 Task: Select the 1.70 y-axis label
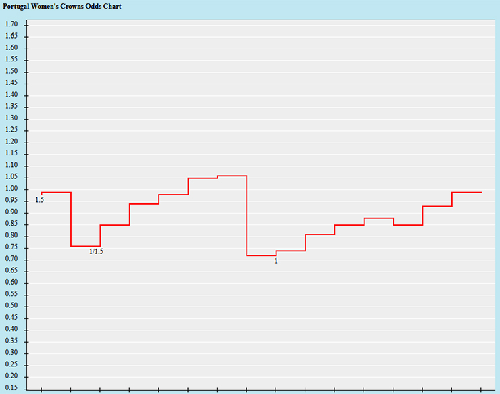click(x=11, y=24)
